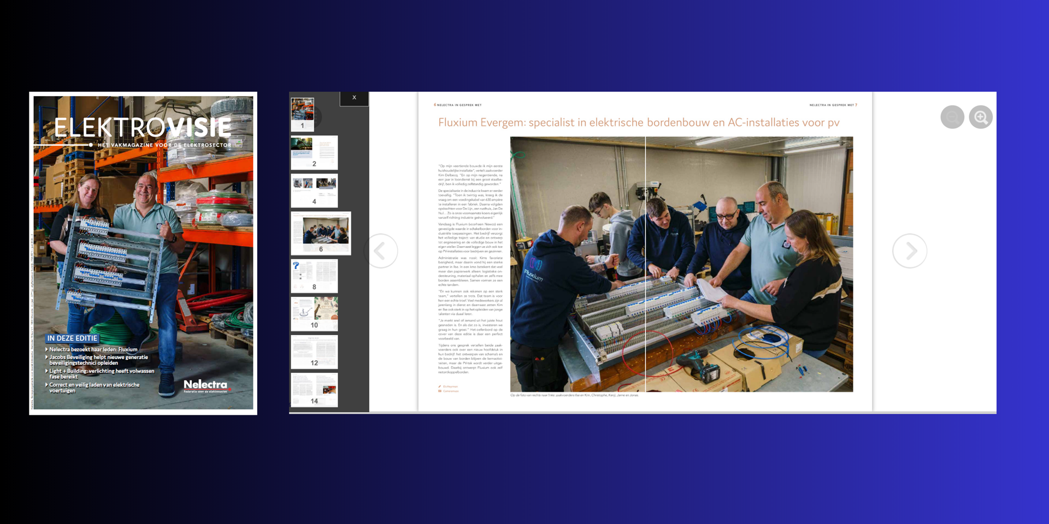
Task: Open the Elektrovisie magazine cover image
Action: 143,253
